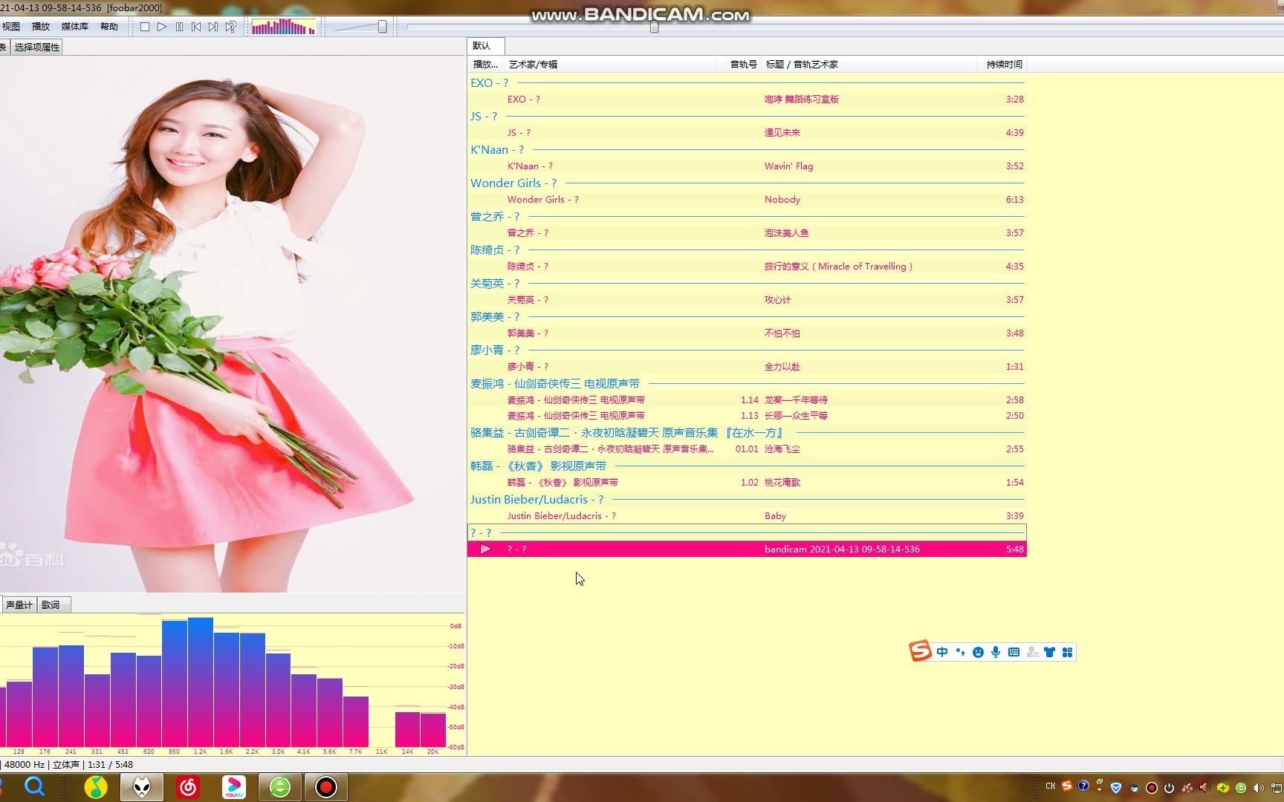Select the 不怕不怕 track

pos(747,333)
